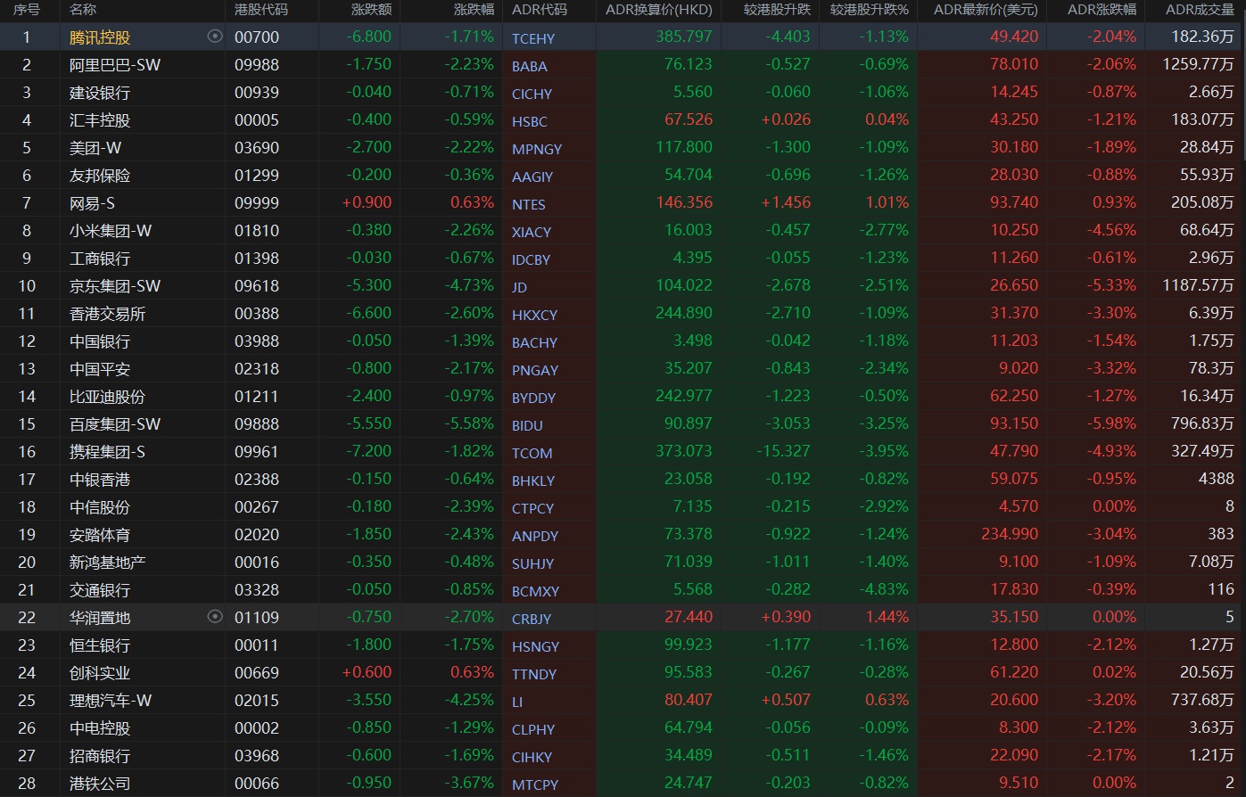Click the NTES ADR code
Image resolution: width=1246 pixels, height=797 pixels.
[529, 204]
